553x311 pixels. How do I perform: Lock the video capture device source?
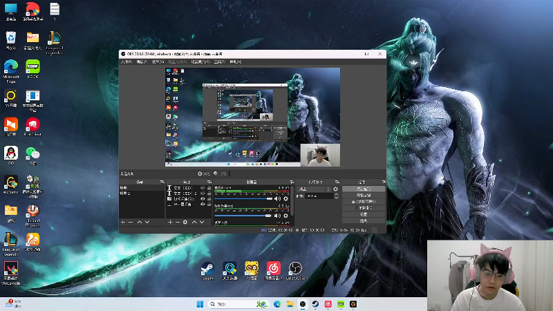pyautogui.click(x=209, y=199)
